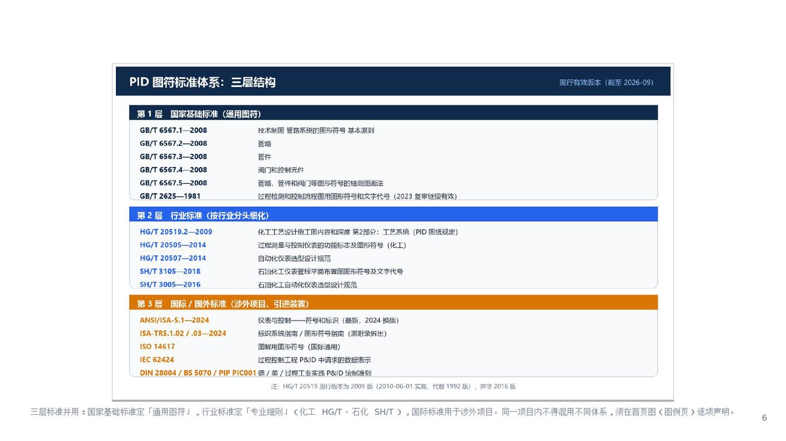Click the footnote about HG/T 20519 现行版本

(393, 386)
